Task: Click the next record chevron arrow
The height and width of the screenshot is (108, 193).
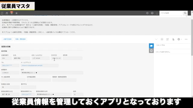Action: point(156,39)
